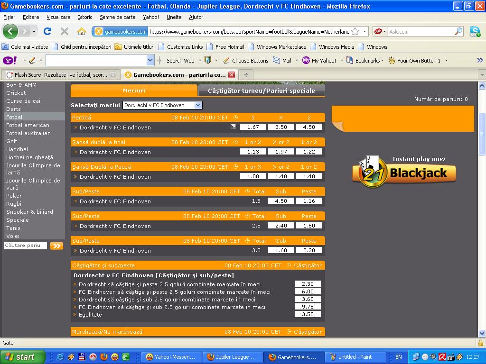Screen dimensions: 486x364
Task: Open the Editare menu
Action: pyautogui.click(x=31, y=17)
